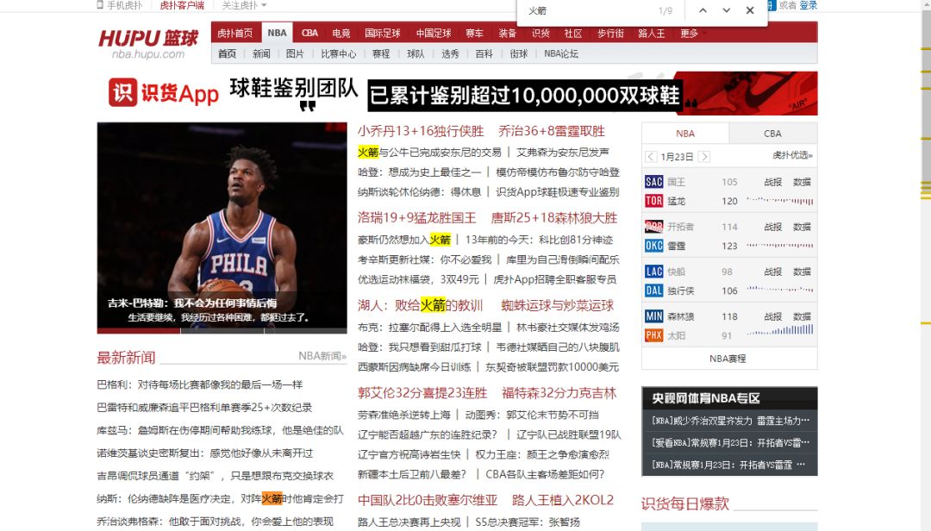931x531 pixels.
Task: Open 虎扑优选» link
Action: (793, 155)
